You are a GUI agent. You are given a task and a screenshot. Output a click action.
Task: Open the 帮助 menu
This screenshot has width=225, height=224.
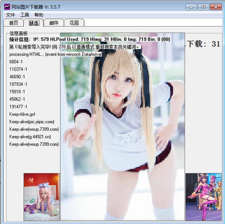tap(39, 15)
